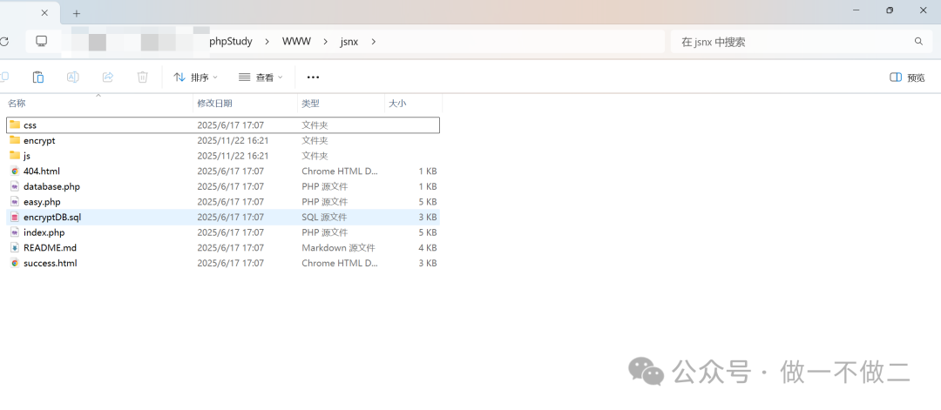941x410 pixels.
Task: Select the js folder icon
Action: [x=15, y=155]
